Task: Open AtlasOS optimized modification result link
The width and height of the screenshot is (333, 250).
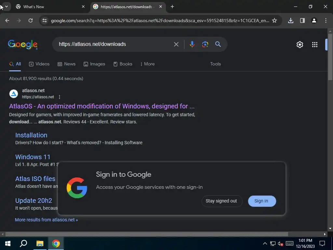Action: click(102, 106)
